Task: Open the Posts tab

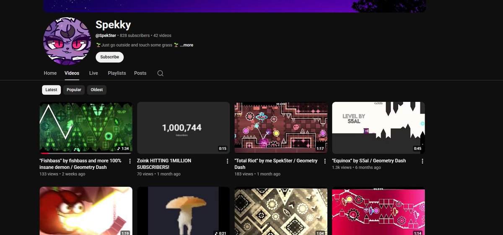Action: click(140, 73)
